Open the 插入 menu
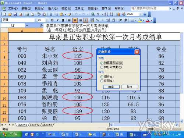Screen dimensions: 184x138 point(53,8)
